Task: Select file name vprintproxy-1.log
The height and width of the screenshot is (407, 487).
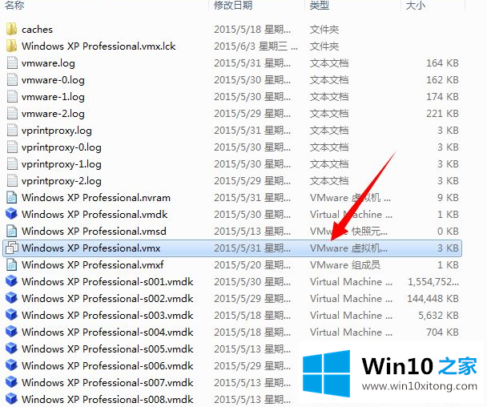Action: pos(62,164)
